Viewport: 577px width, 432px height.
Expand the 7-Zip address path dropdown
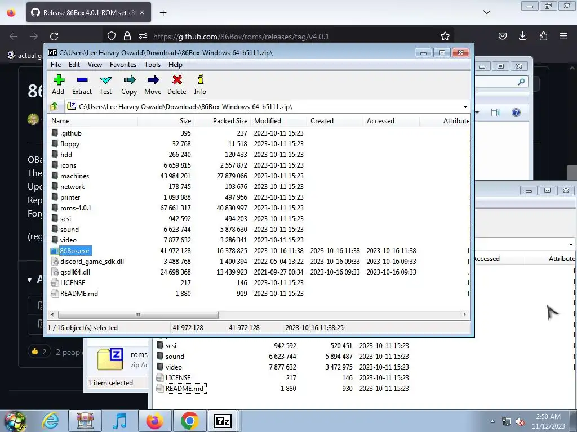[465, 107]
